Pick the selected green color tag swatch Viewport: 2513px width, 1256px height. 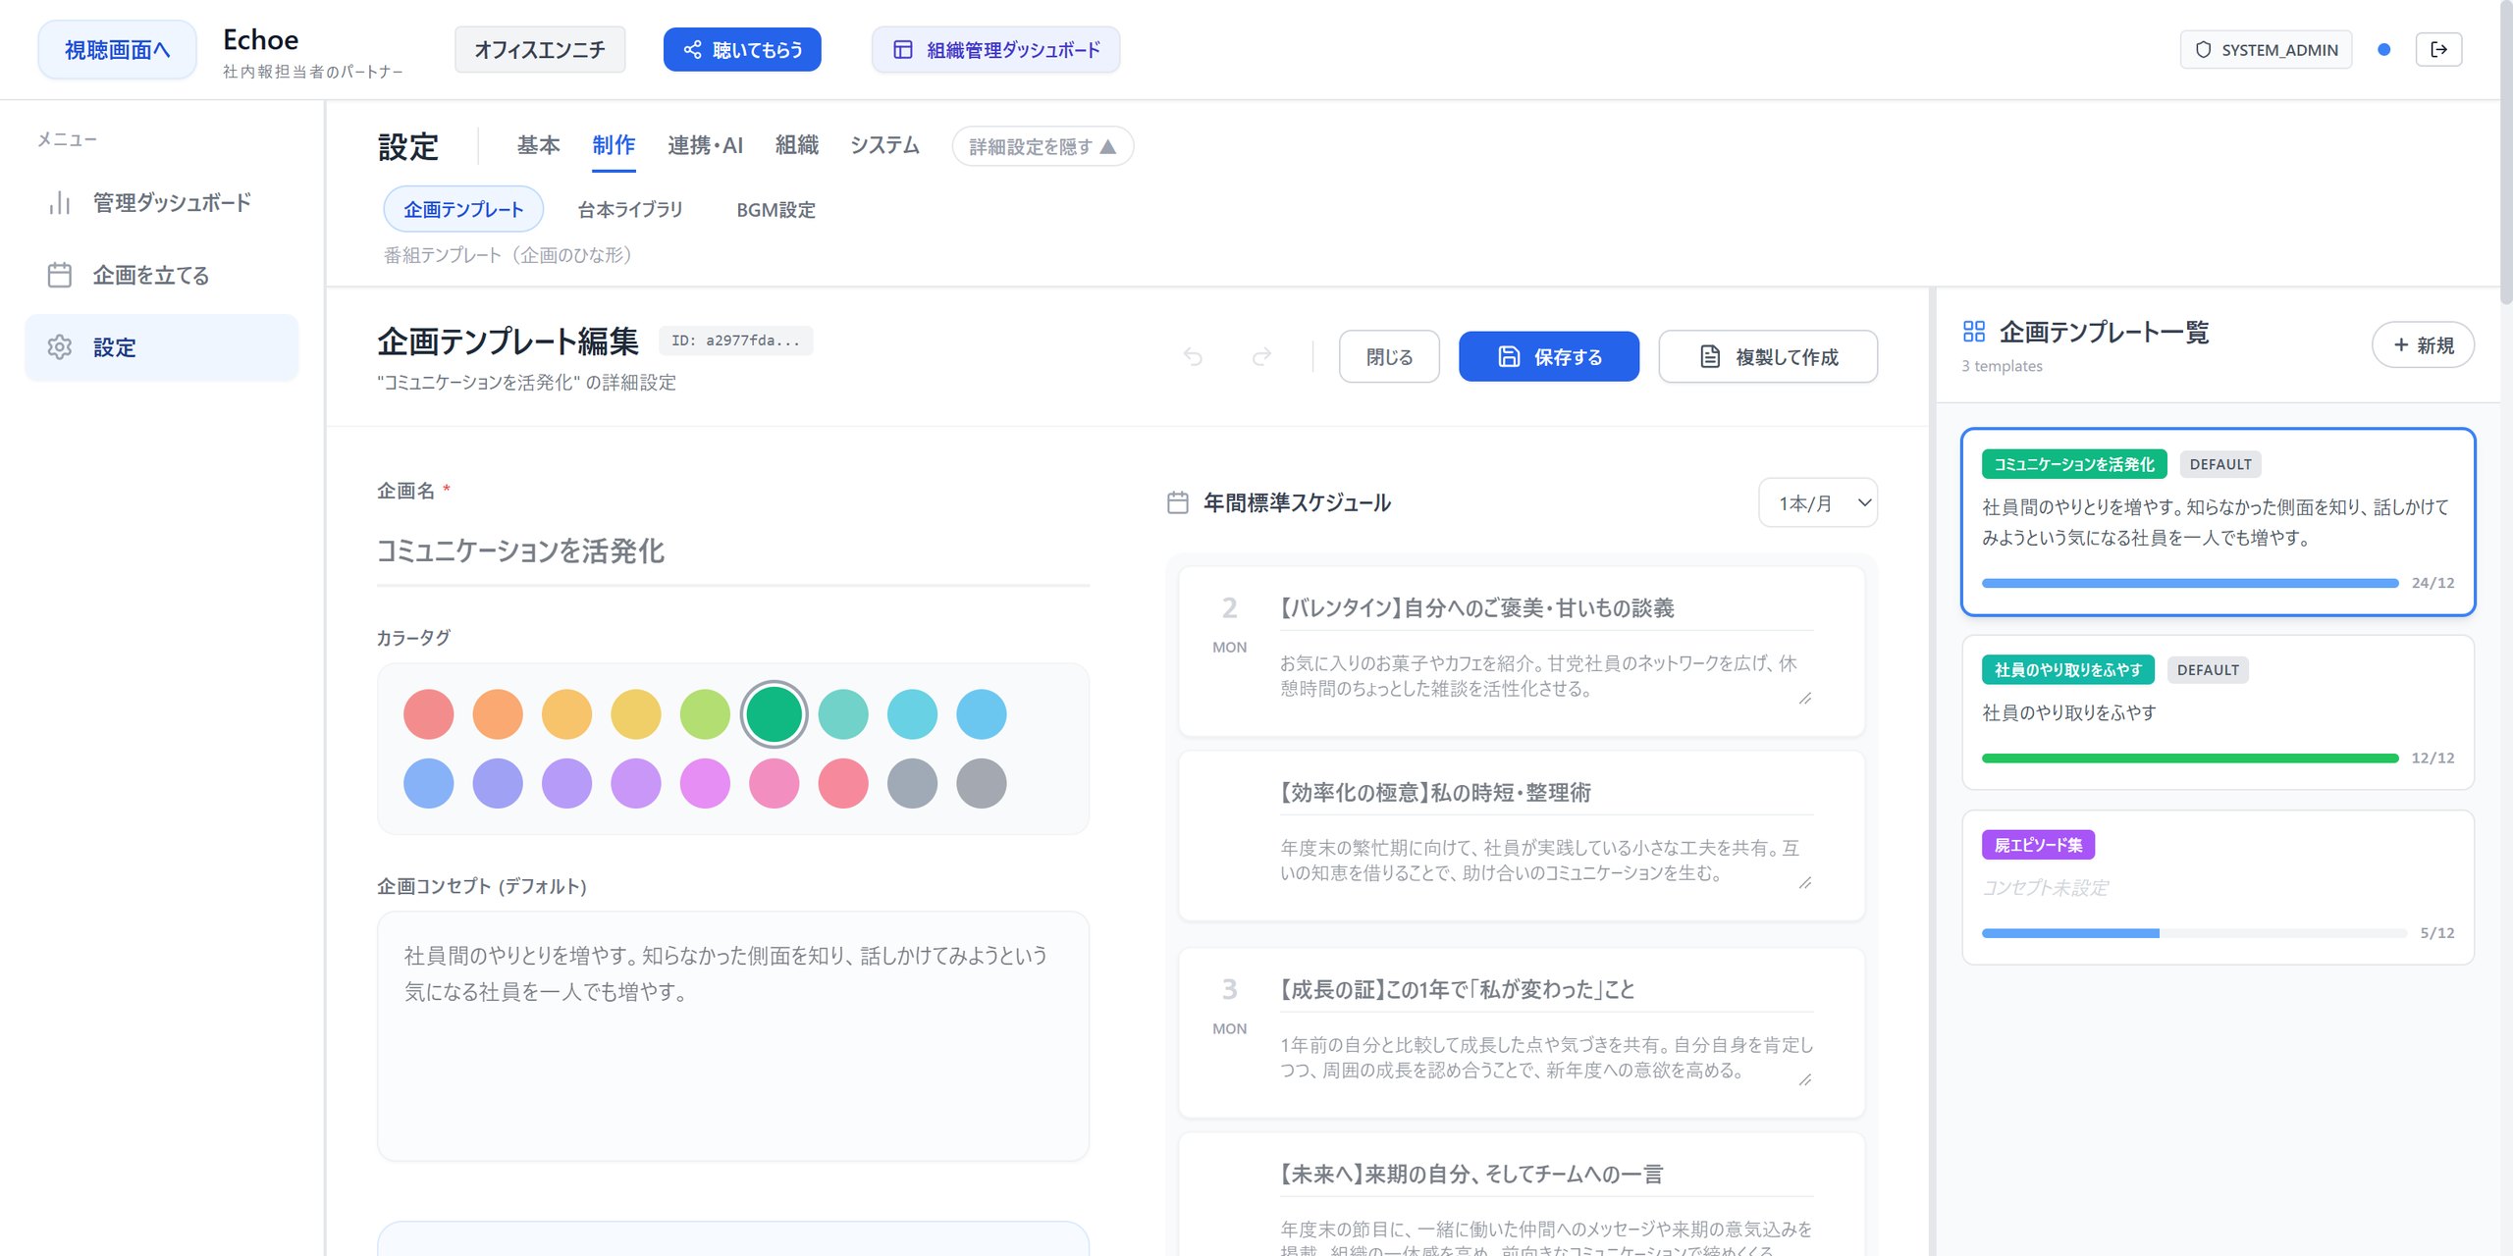pos(775,713)
